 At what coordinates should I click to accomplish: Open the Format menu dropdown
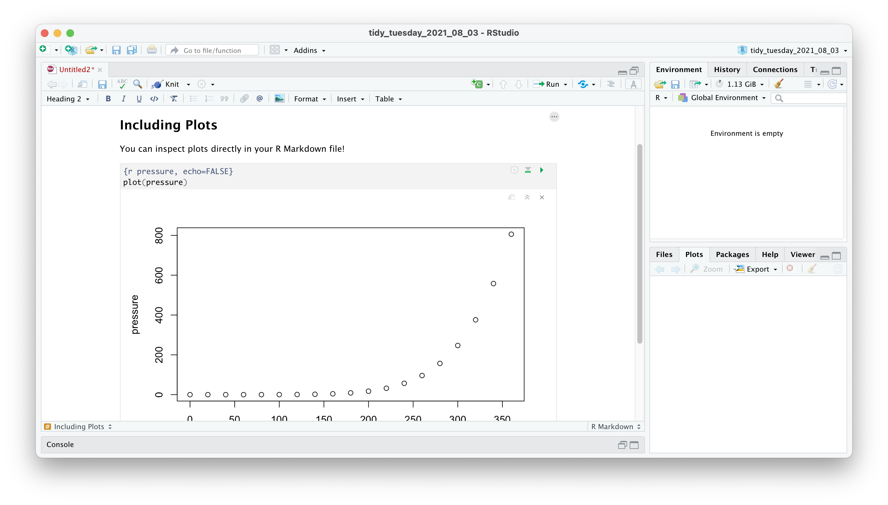point(309,99)
